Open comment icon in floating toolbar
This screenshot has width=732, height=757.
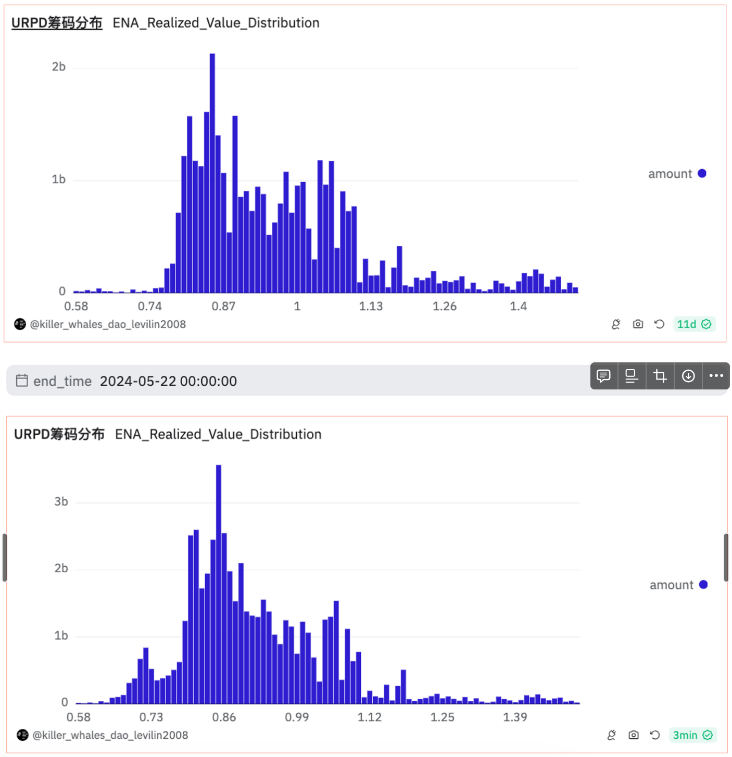pos(604,376)
